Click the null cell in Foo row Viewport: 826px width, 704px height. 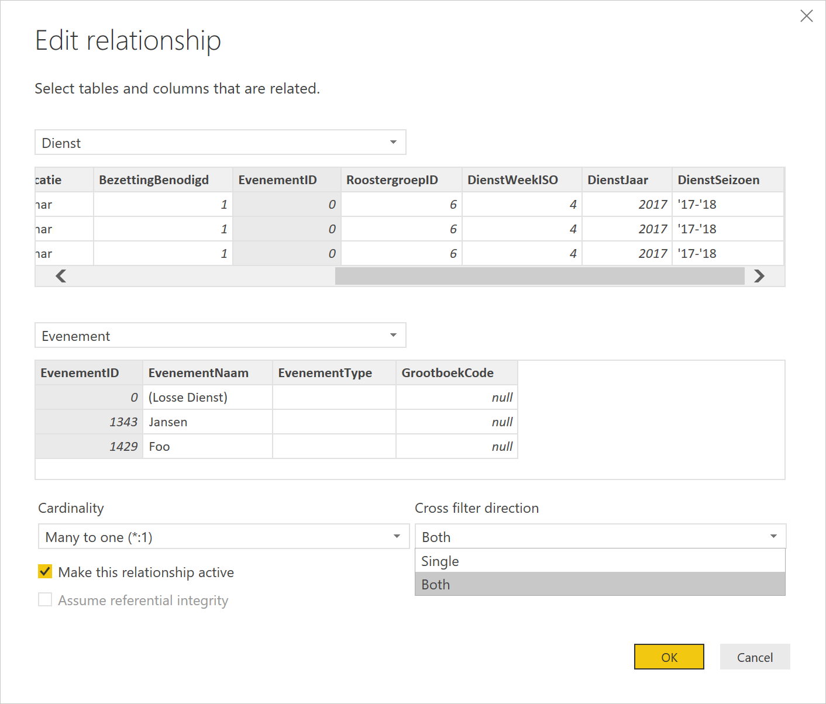[x=457, y=447]
